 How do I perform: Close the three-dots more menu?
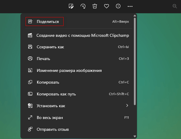[x=130, y=6]
